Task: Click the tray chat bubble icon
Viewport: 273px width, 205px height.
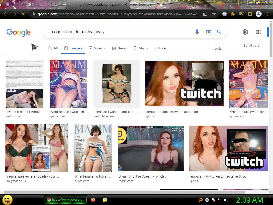Action: click(x=207, y=200)
